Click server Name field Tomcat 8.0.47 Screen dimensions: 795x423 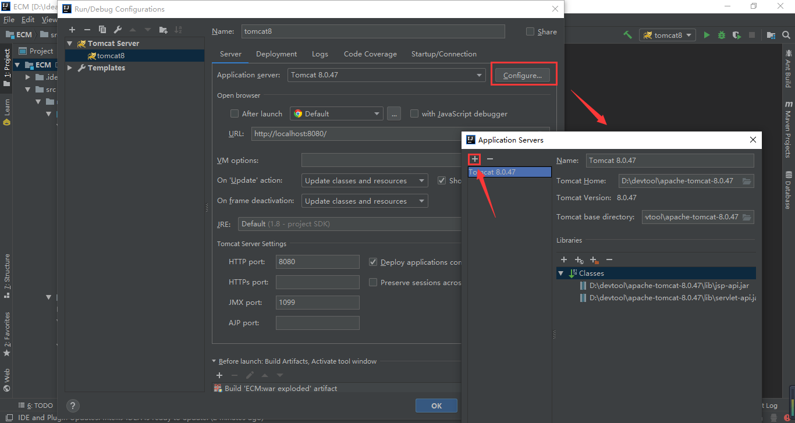(670, 161)
